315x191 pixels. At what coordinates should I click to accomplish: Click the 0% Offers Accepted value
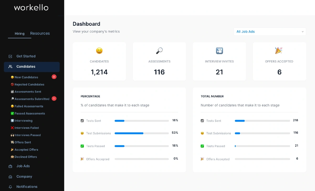click(x=176, y=159)
